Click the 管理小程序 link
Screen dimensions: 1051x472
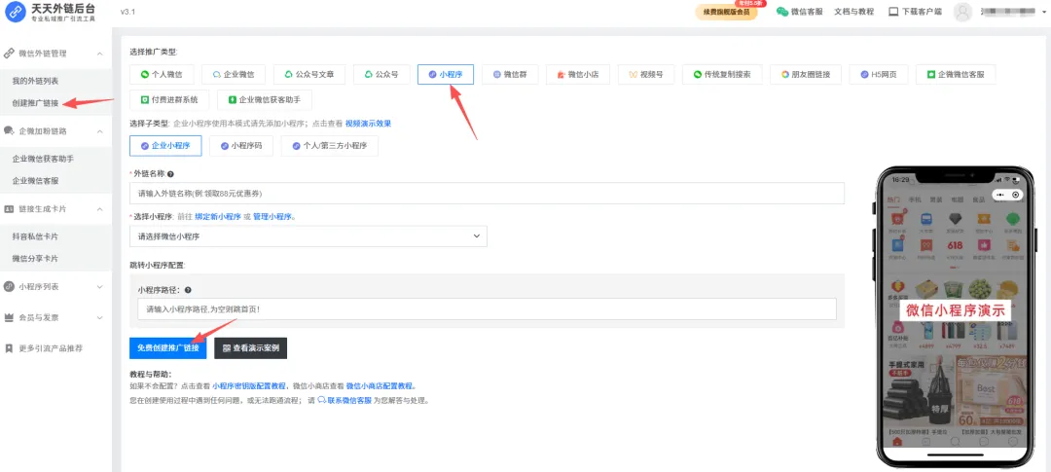click(272, 217)
